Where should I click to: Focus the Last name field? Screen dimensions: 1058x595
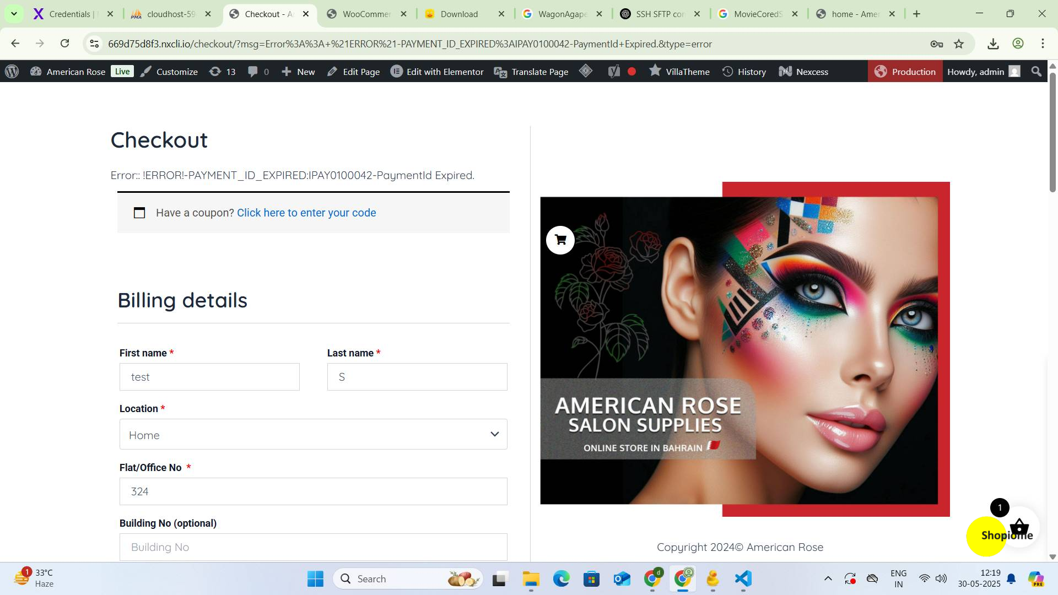(417, 377)
